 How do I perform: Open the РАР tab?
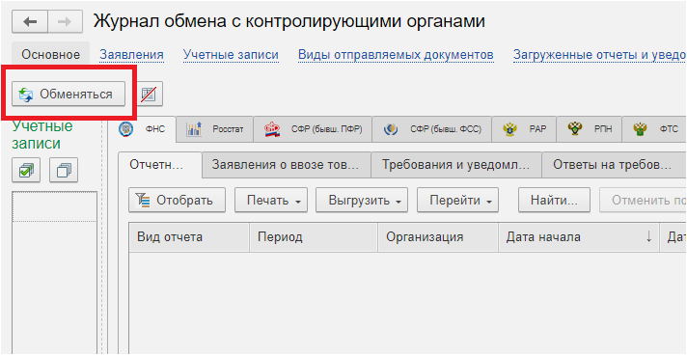tap(524, 129)
